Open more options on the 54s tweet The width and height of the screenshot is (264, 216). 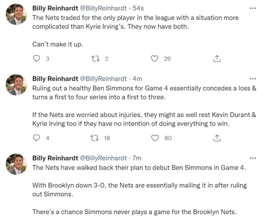tap(252, 8)
